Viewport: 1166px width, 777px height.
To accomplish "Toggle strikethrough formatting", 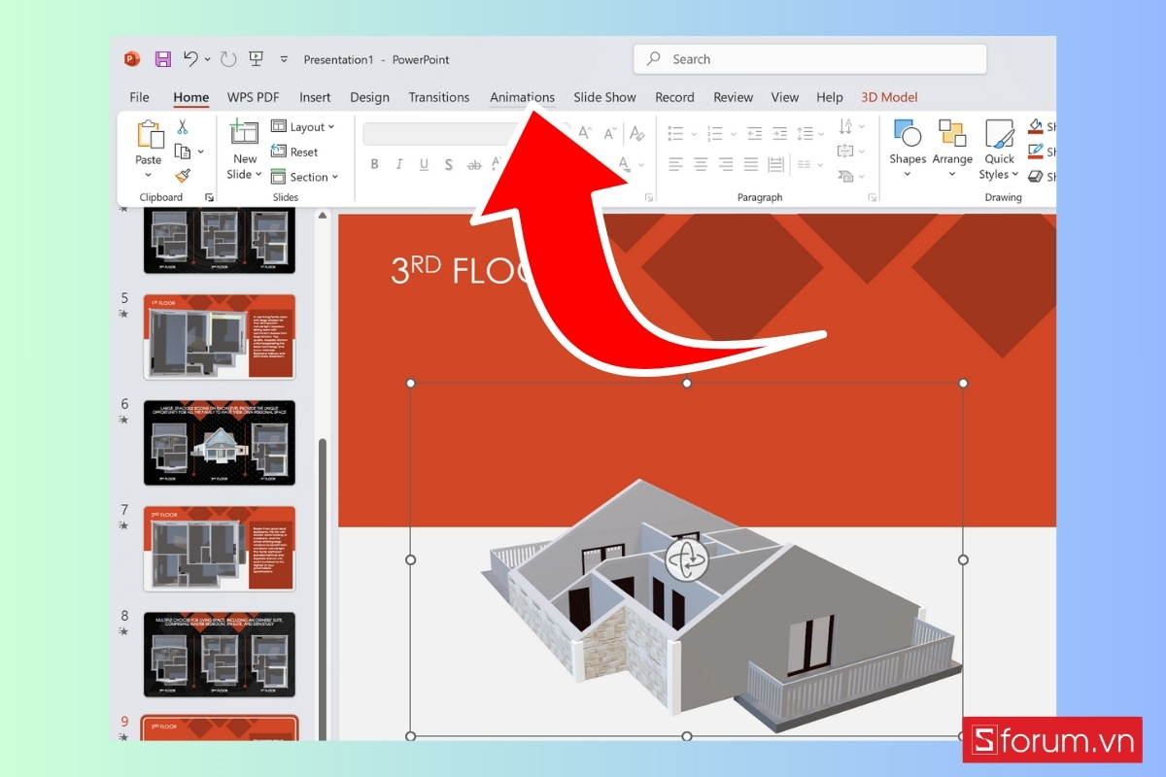I will pos(475,164).
